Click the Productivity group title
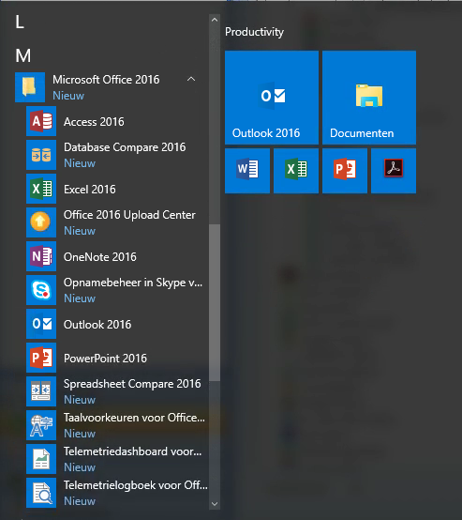 point(254,32)
